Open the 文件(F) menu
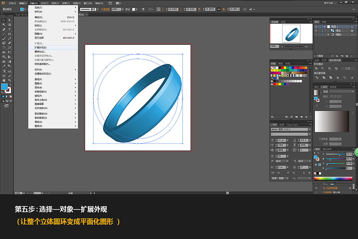 pyautogui.click(x=12, y=3)
